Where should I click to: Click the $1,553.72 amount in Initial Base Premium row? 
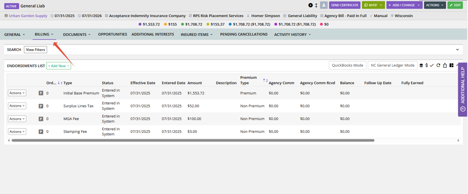coord(196,93)
